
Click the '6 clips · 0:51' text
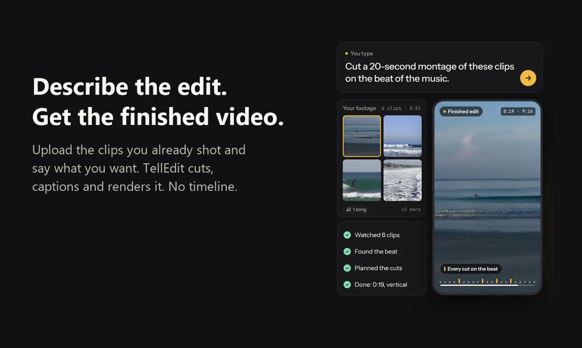click(401, 108)
